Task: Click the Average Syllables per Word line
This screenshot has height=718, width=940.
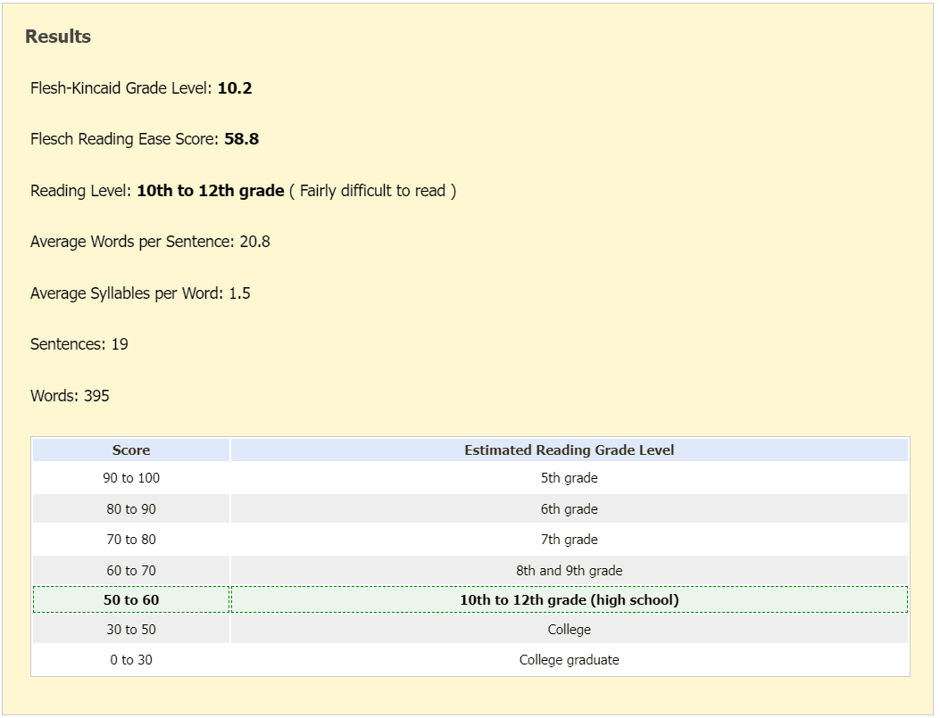Action: 140,293
